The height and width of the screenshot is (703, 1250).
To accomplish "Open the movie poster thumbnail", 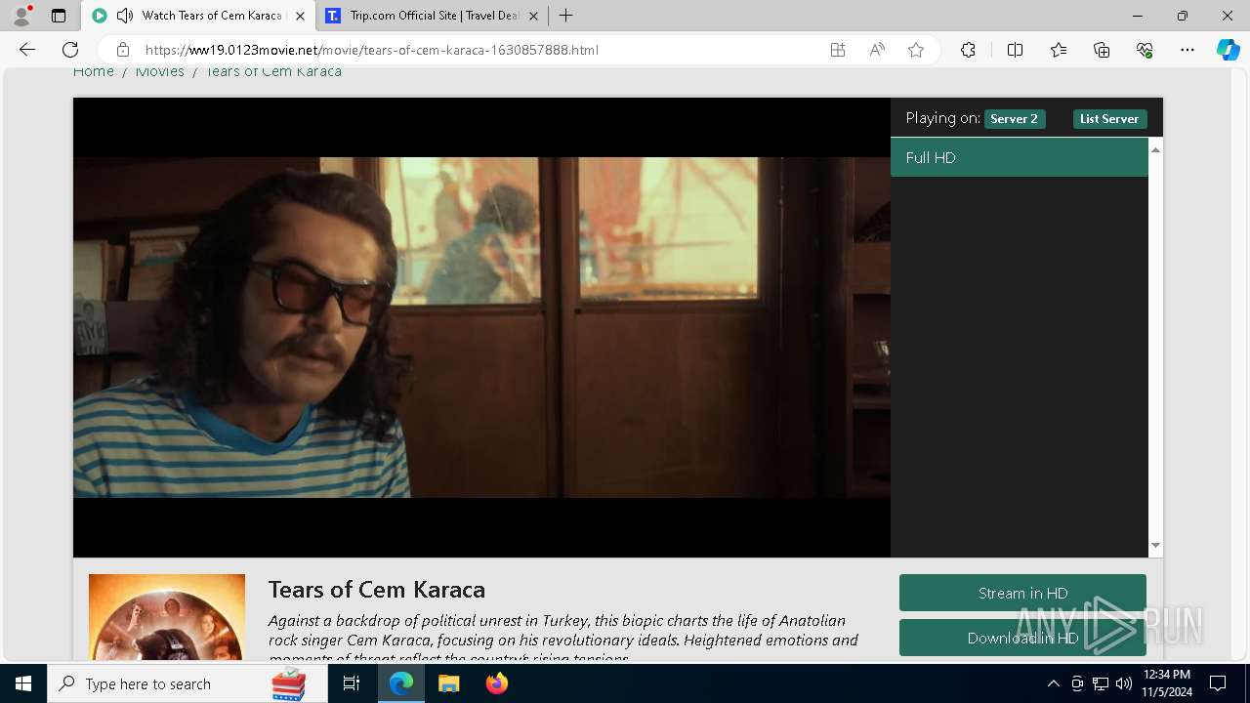I will click(x=167, y=618).
